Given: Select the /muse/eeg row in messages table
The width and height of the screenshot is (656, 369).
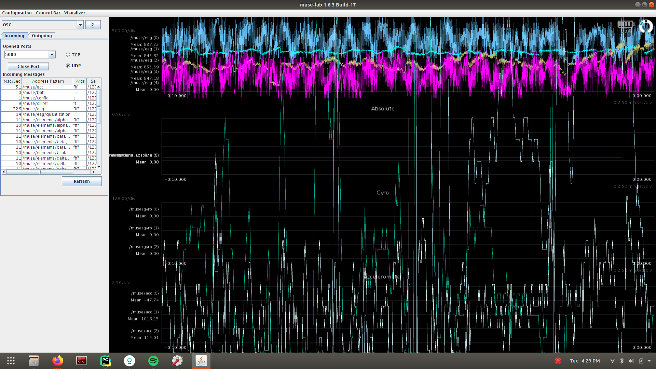Looking at the screenshot, I should coord(47,109).
